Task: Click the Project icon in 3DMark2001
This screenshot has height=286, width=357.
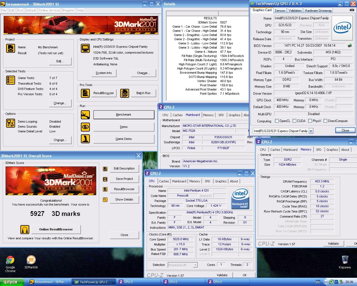Action: tap(11, 48)
